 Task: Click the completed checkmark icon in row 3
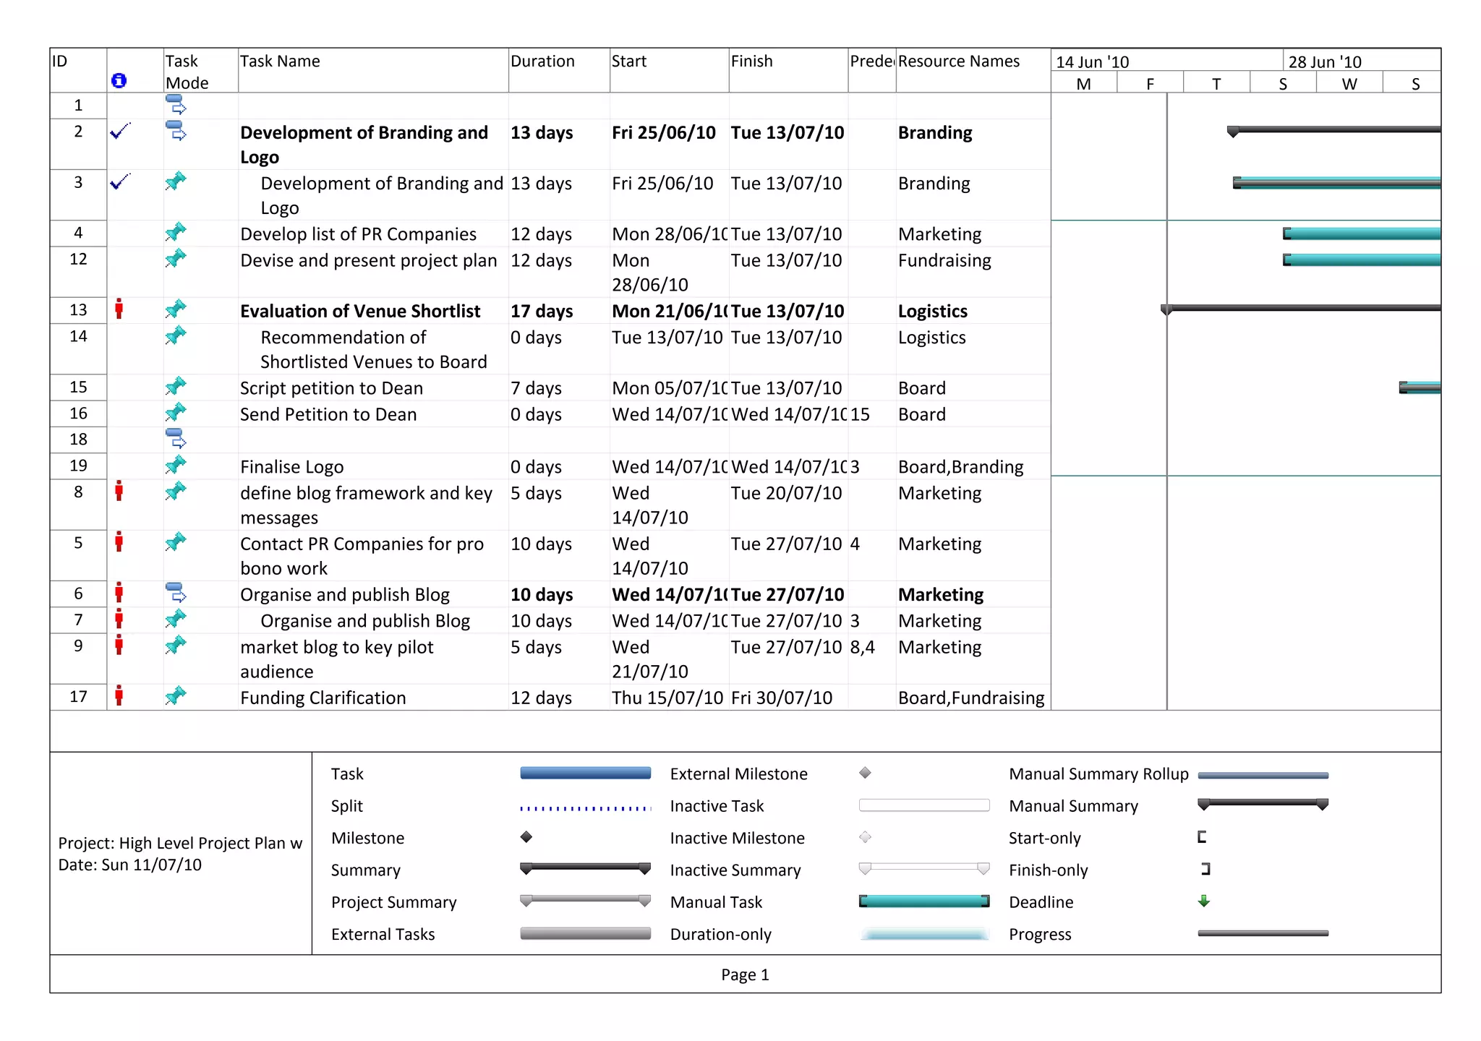[x=120, y=181]
